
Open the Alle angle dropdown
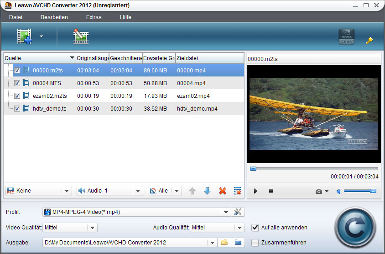click(x=177, y=191)
